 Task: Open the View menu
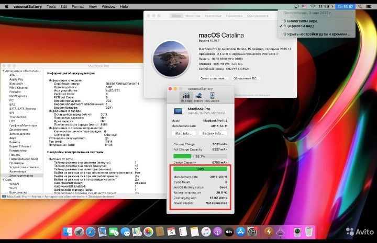pos(93,6)
